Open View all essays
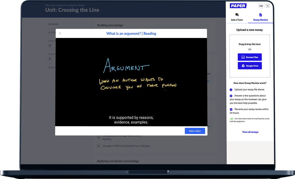The width and height of the screenshot is (295, 179). (250, 132)
